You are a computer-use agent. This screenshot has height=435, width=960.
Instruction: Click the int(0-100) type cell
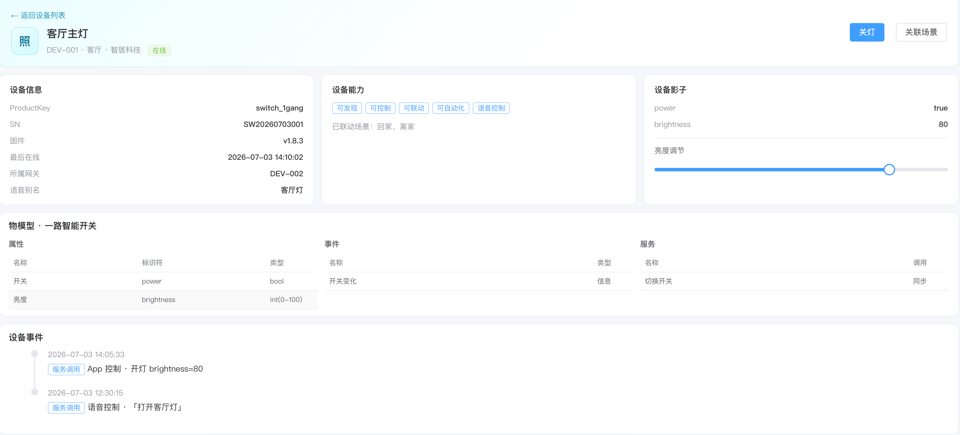point(286,300)
